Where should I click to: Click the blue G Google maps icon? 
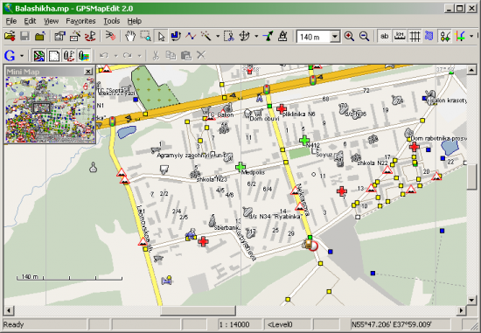(10, 56)
